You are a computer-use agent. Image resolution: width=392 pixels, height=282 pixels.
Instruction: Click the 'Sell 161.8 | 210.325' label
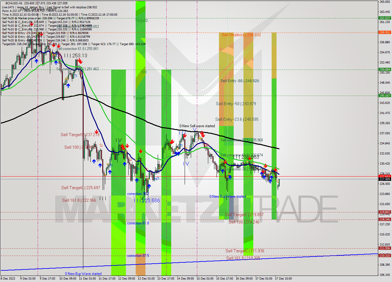pyautogui.click(x=243, y=258)
